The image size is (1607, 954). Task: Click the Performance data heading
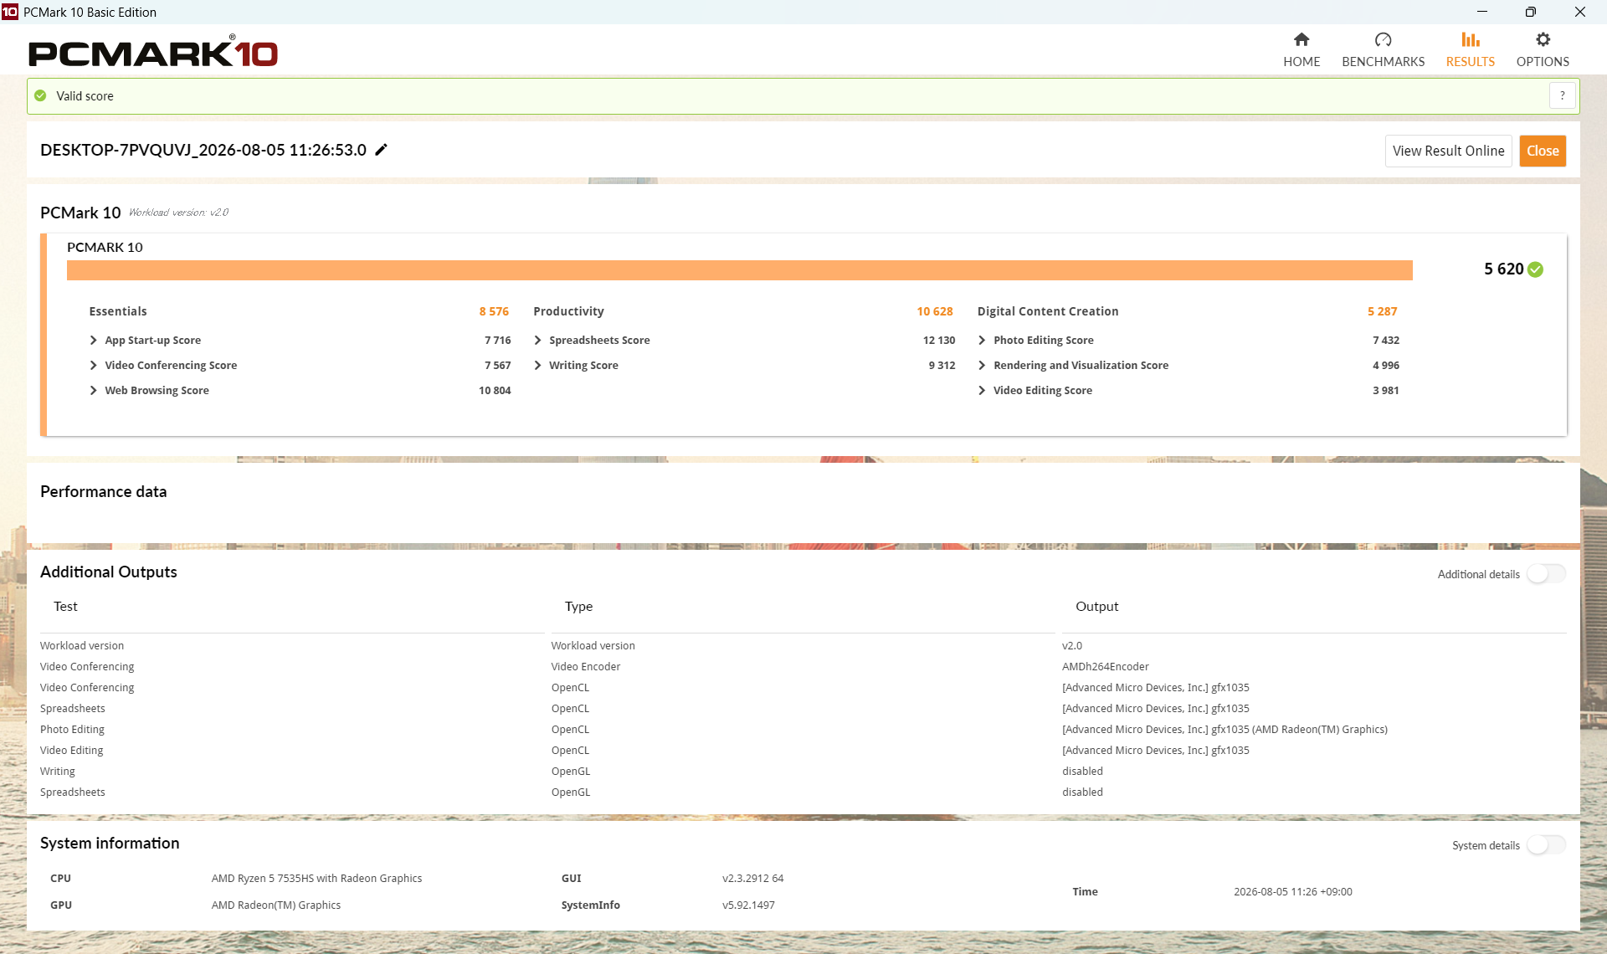tap(104, 492)
